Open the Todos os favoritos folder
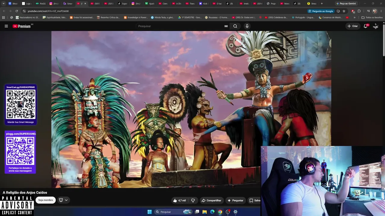The width and height of the screenshot is (385, 216). (x=372, y=17)
